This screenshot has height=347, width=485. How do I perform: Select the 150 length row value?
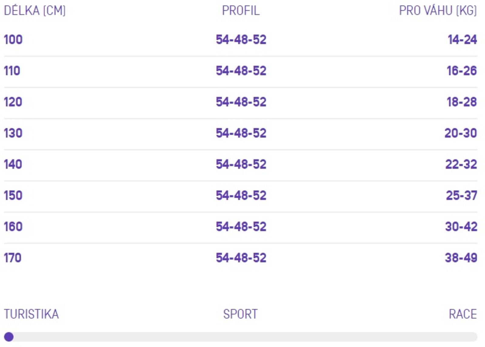click(x=13, y=196)
